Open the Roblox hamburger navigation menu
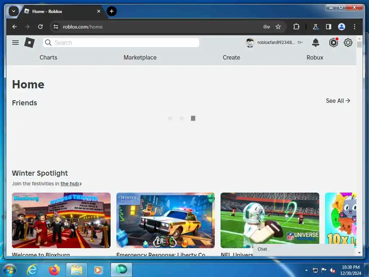 (x=15, y=43)
